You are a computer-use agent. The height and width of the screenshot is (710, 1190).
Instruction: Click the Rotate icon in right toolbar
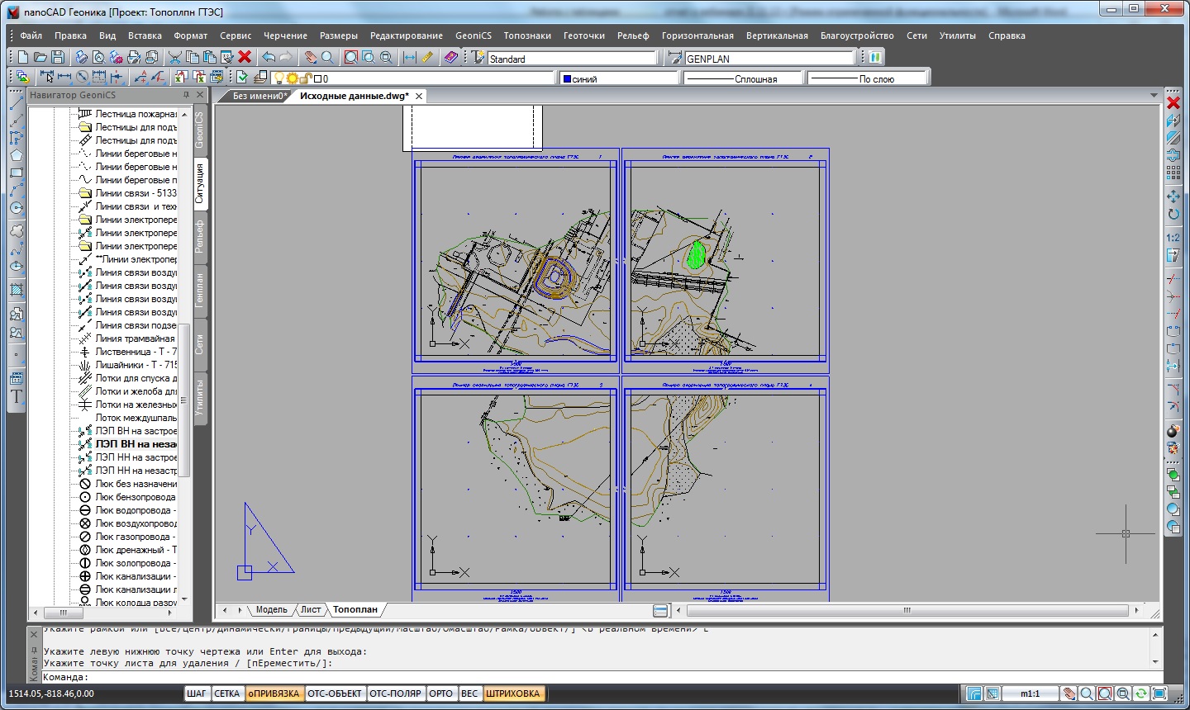(x=1173, y=214)
